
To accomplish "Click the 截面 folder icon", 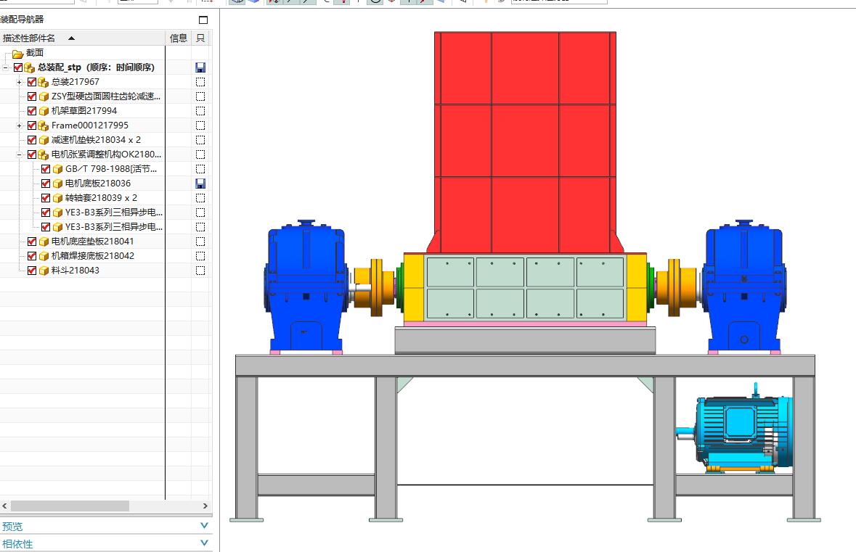I will coord(17,54).
